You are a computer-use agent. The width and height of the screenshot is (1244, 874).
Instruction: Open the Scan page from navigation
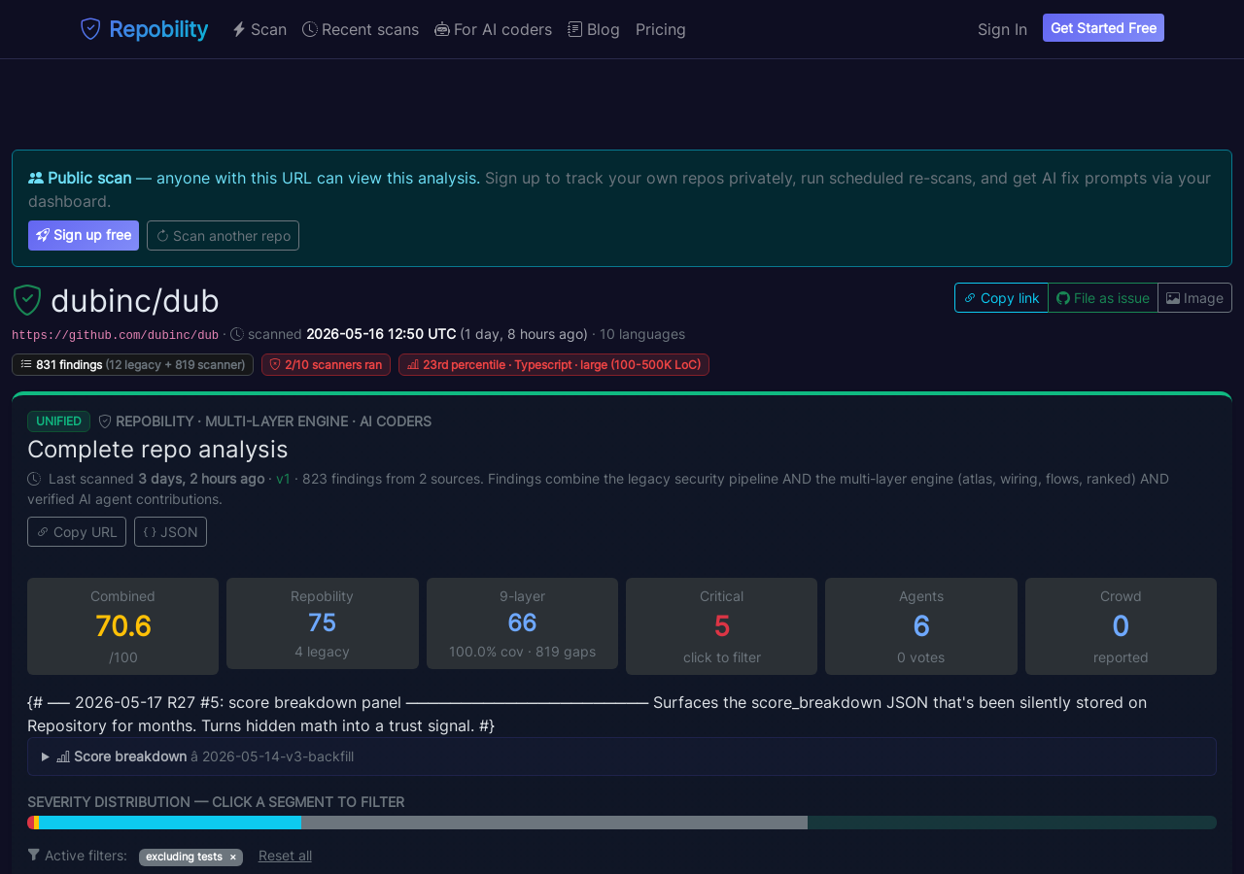pos(259,29)
